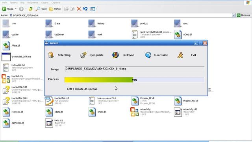Select the History folder
The height and width of the screenshot is (142, 252).
pyautogui.click(x=96, y=24)
